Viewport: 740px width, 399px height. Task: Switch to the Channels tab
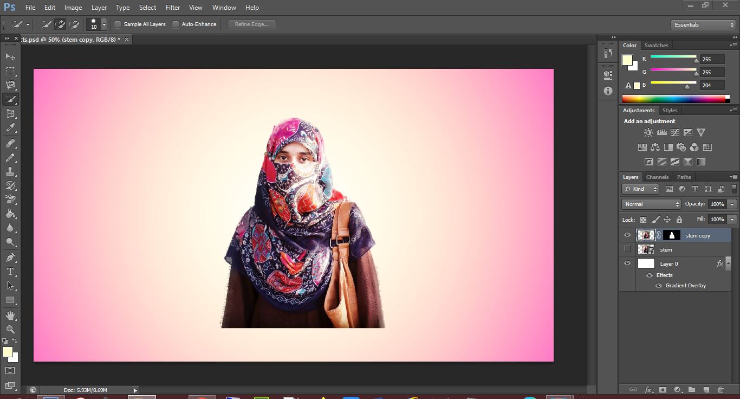point(657,177)
